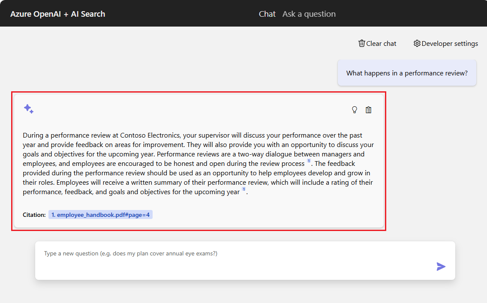
Task: Click the answer paragraph about Contoso Electronics
Action: tap(198, 164)
